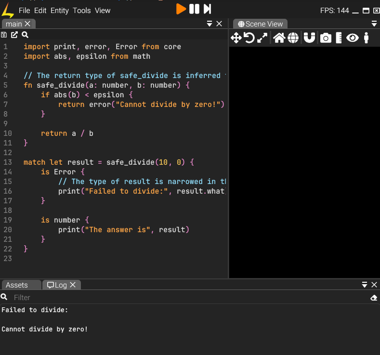This screenshot has width=380, height=355.
Task: Click line 'import abs, epsilon from math'
Action: coord(87,56)
